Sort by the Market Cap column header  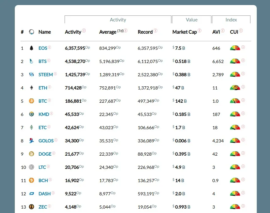[185, 32]
